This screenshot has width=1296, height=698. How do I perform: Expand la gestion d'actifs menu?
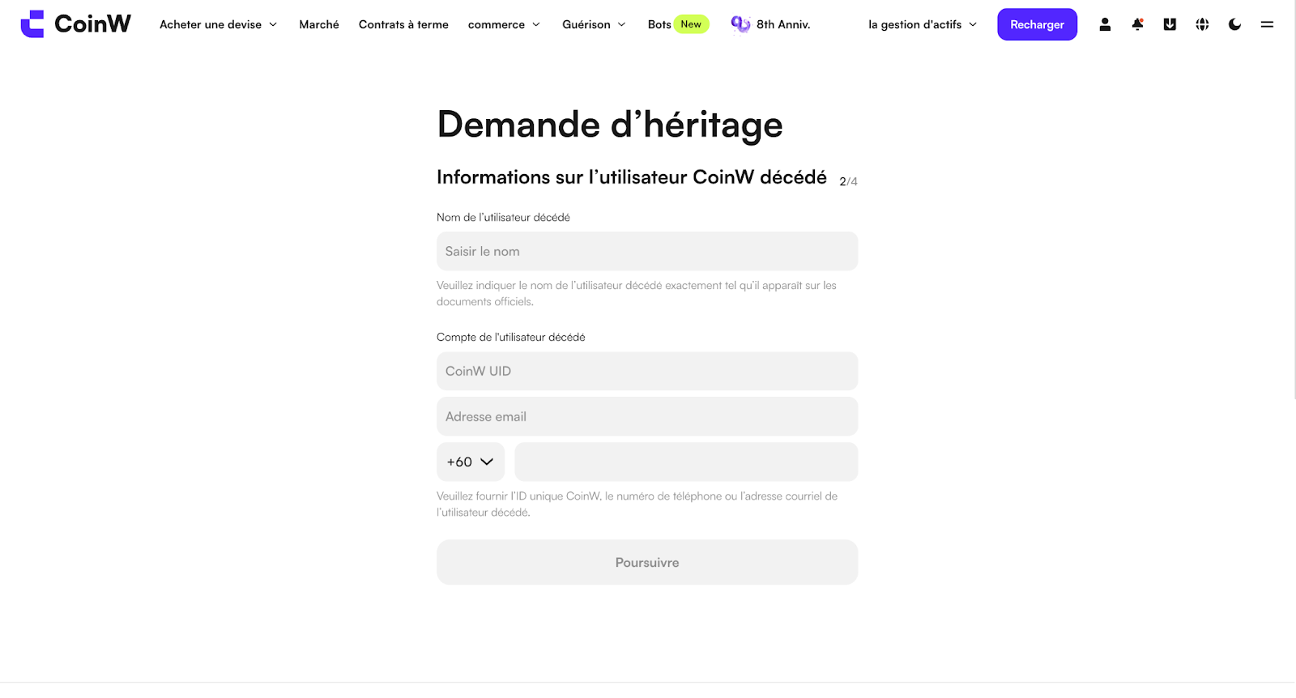point(923,24)
